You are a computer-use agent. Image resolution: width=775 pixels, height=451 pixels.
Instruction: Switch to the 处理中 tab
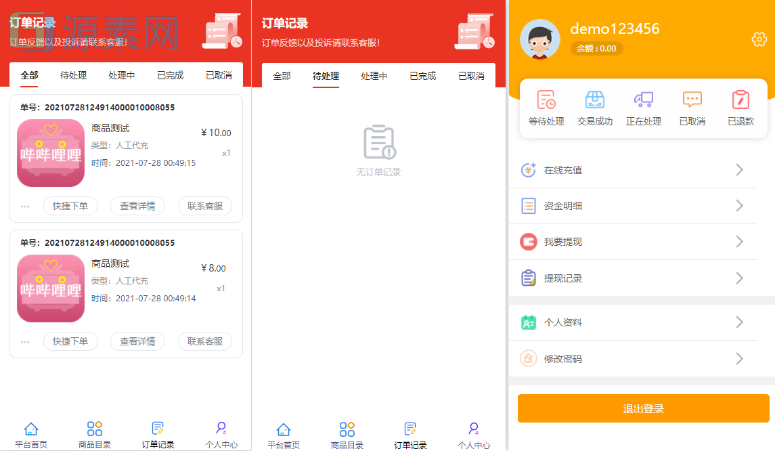121,76
